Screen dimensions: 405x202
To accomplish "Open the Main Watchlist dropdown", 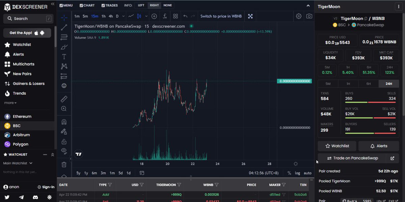I will click(18, 163).
